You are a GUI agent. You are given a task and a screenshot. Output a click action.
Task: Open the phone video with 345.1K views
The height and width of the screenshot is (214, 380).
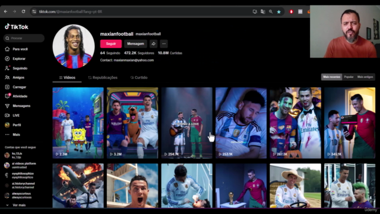click(350, 123)
